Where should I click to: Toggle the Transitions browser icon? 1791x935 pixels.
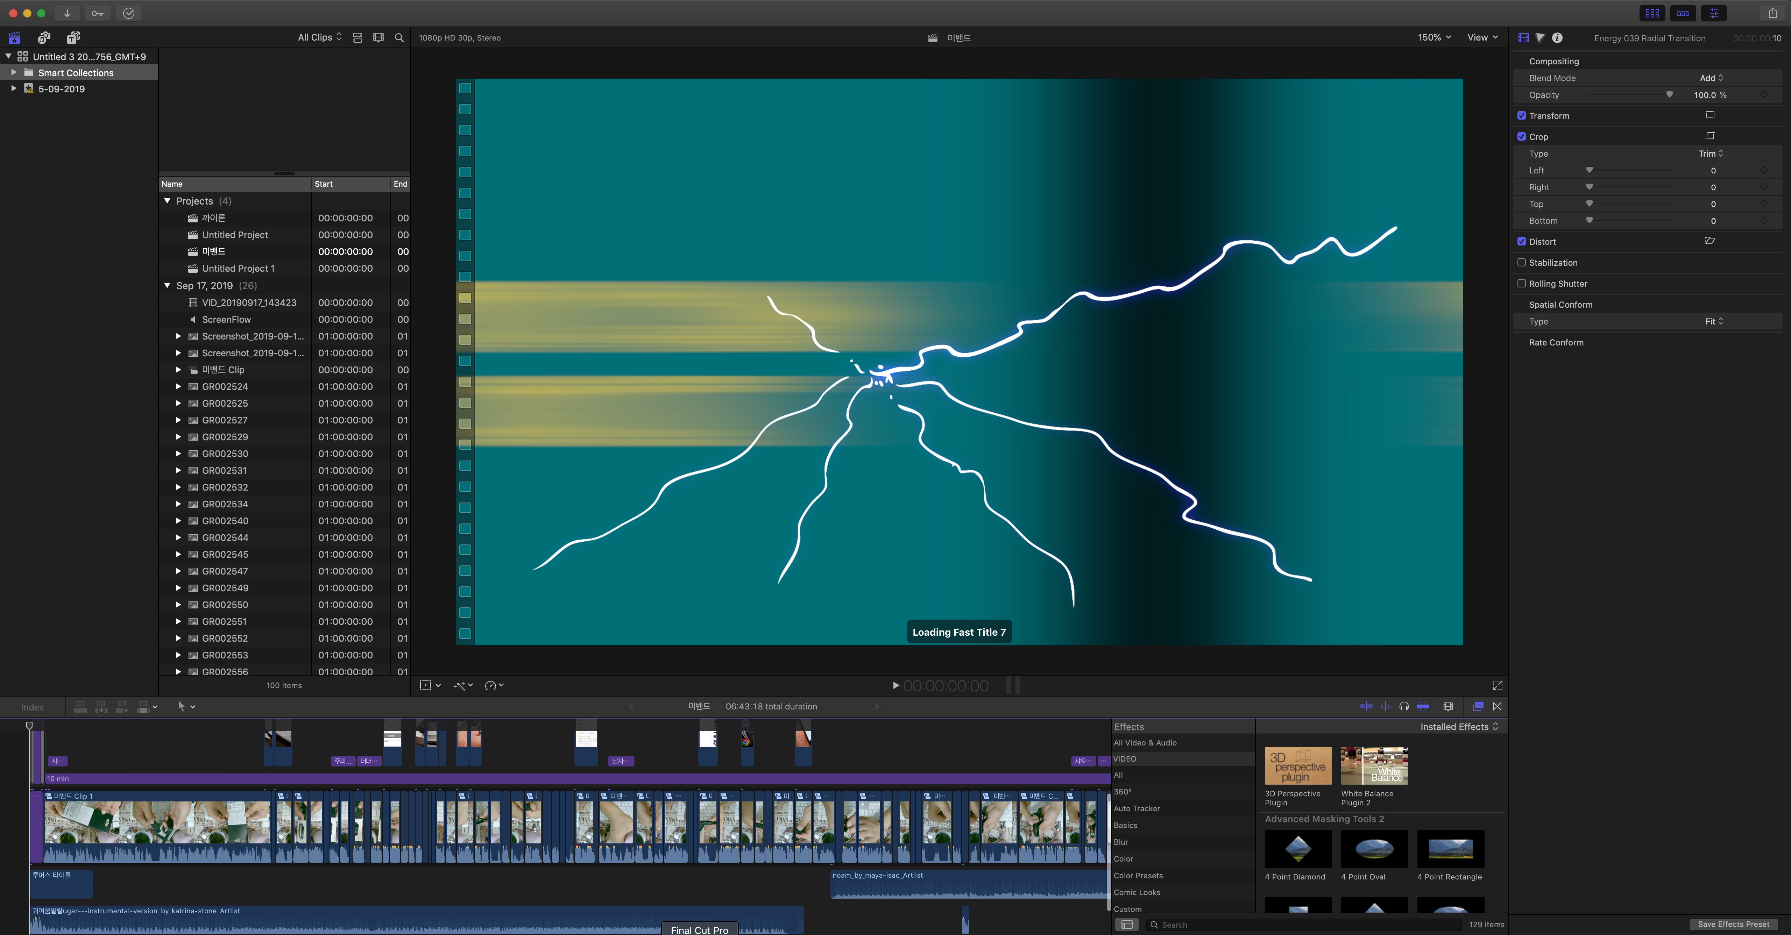tap(1497, 706)
